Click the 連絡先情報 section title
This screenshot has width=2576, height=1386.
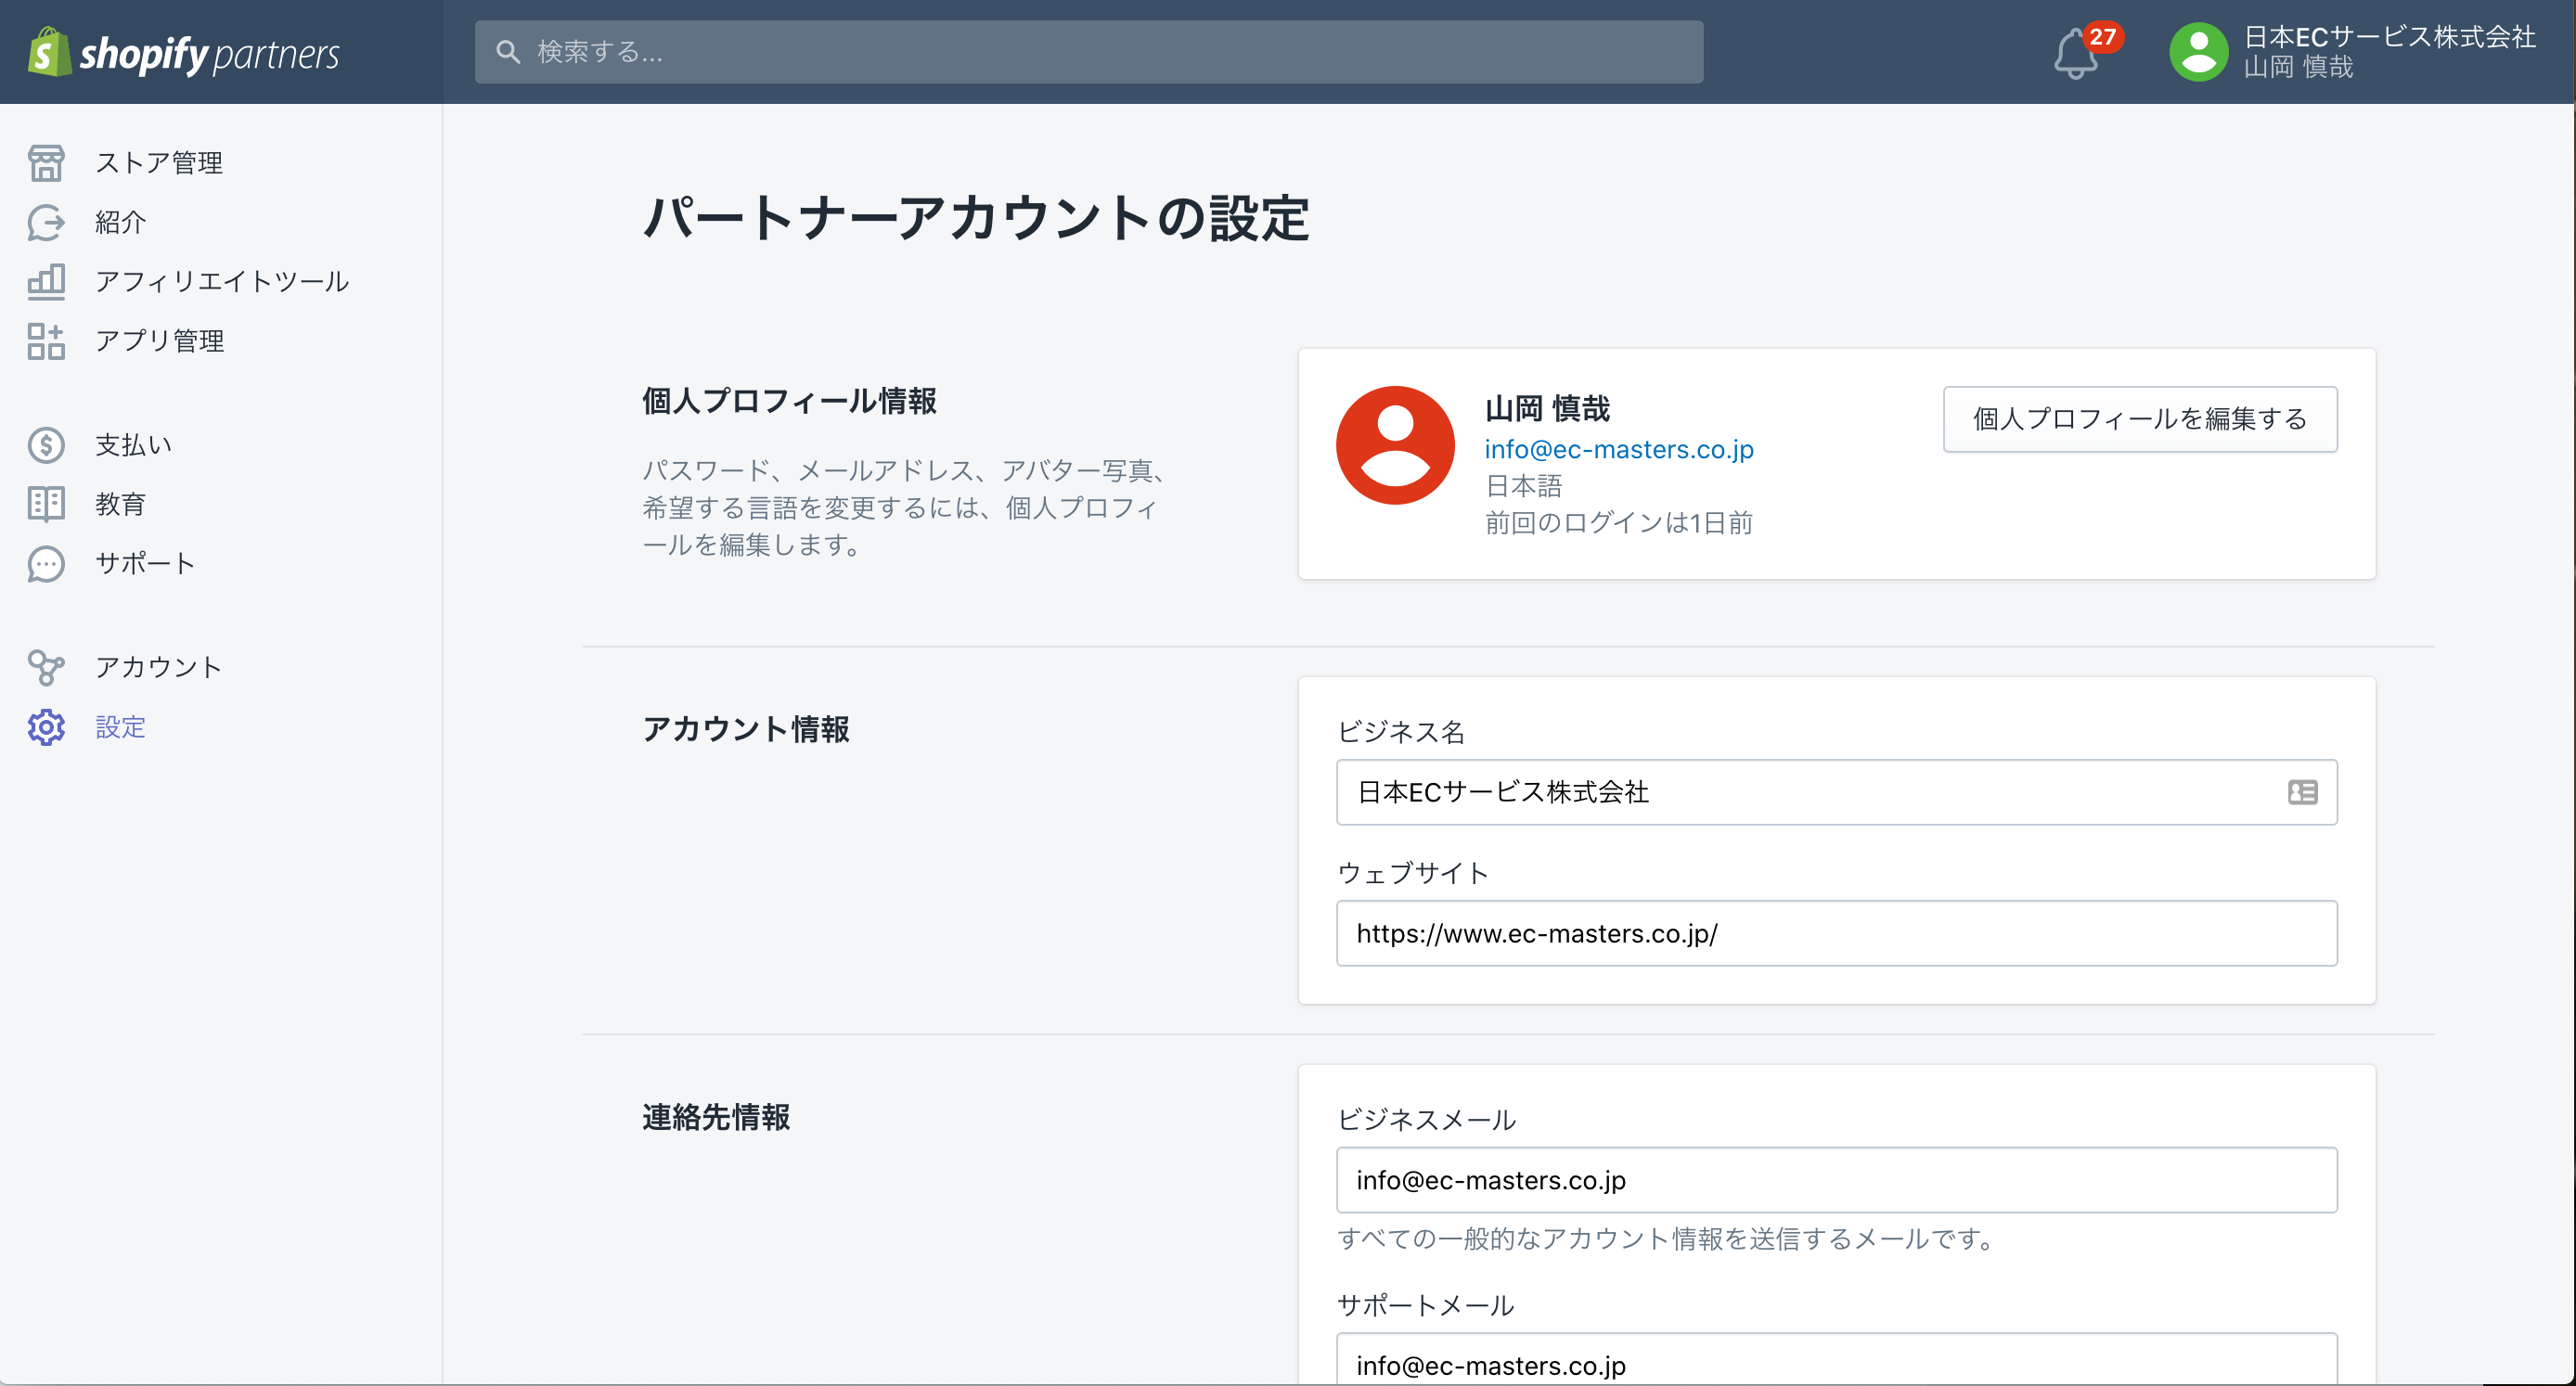716,1117
